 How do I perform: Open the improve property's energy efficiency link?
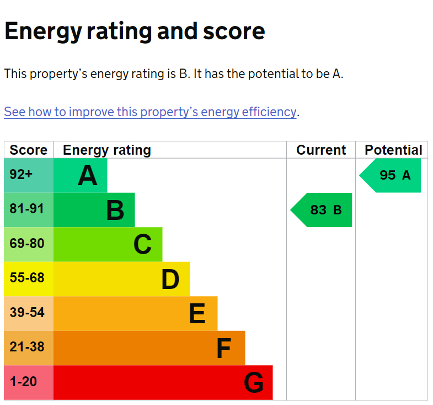[x=150, y=112]
